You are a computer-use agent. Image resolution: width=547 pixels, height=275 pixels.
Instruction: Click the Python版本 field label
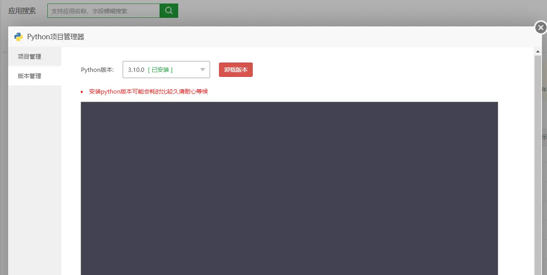tap(97, 70)
